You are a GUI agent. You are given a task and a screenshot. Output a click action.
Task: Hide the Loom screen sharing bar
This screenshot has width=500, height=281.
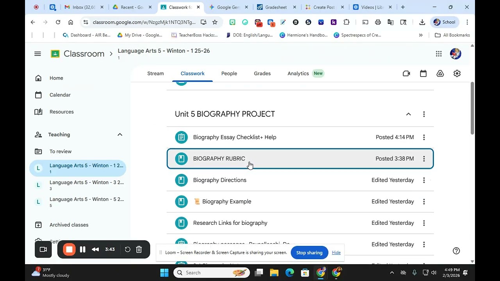coord(336,253)
